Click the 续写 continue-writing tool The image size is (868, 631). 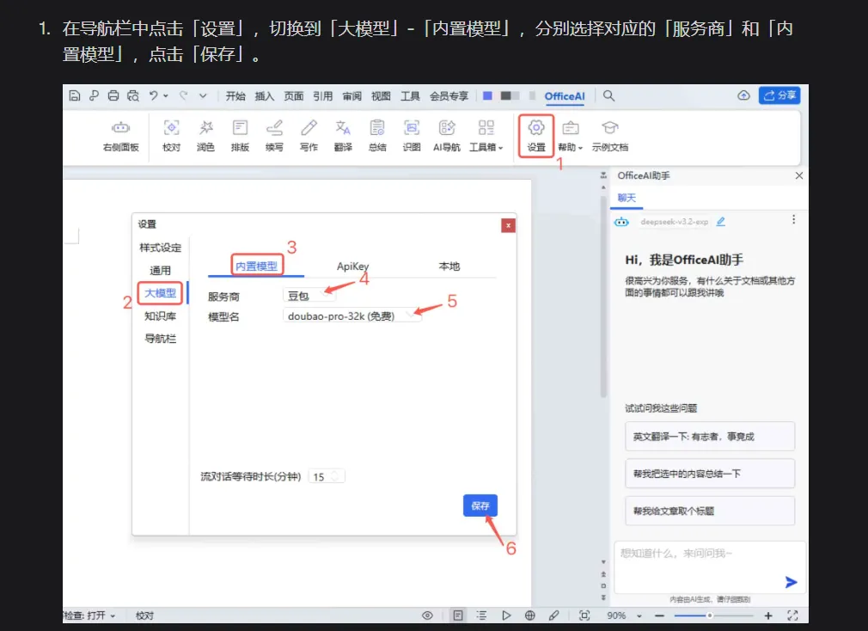(x=274, y=136)
